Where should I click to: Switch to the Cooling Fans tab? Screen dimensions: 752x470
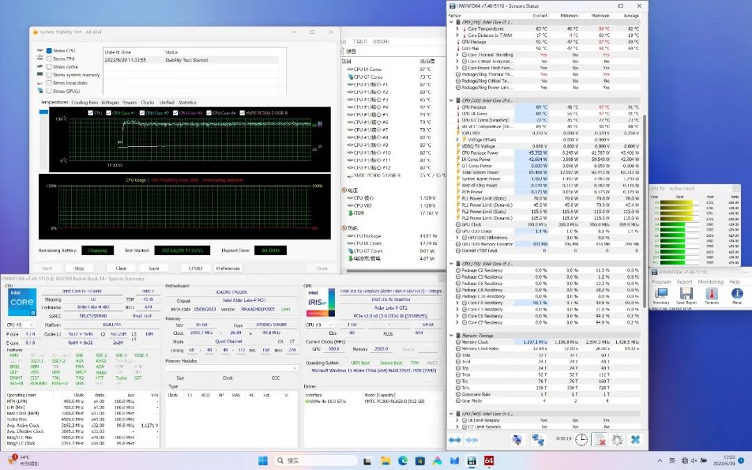(x=84, y=102)
